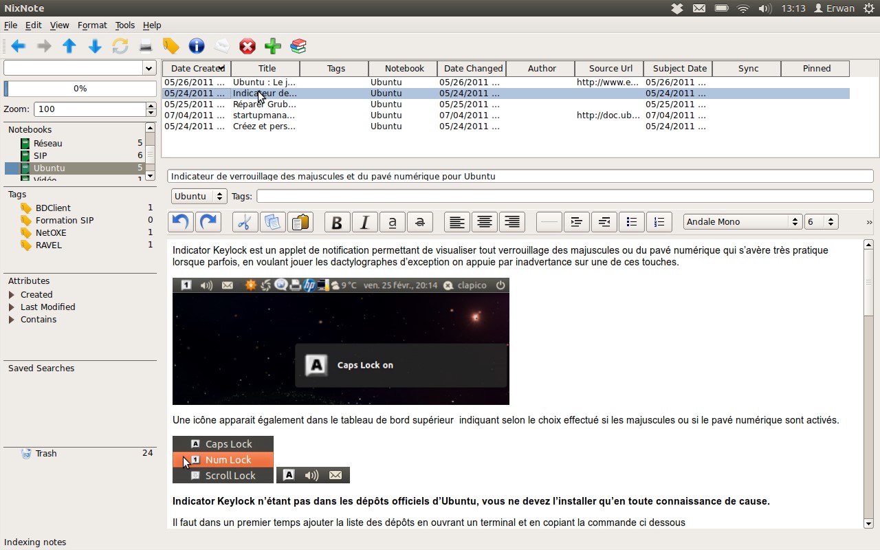
Task: Open the Ubuntu notebook selector dropdown
Action: pyautogui.click(x=199, y=196)
